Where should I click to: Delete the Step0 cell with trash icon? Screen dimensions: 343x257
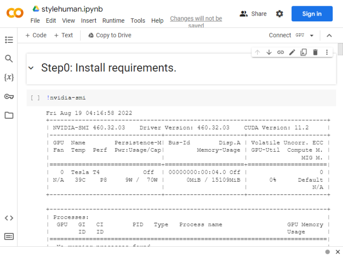[x=315, y=52]
